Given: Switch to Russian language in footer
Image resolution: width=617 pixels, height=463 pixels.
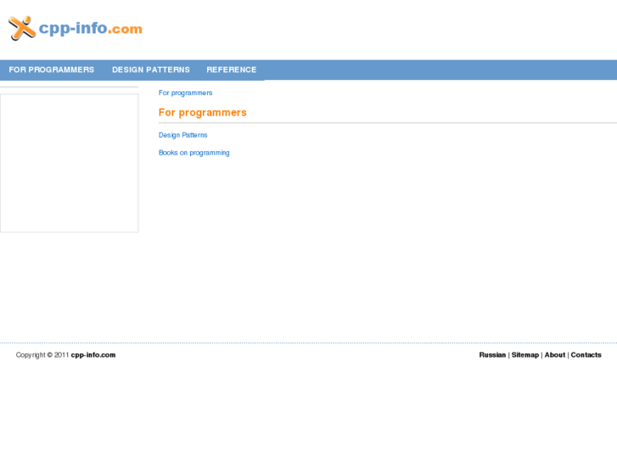Looking at the screenshot, I should [x=492, y=354].
